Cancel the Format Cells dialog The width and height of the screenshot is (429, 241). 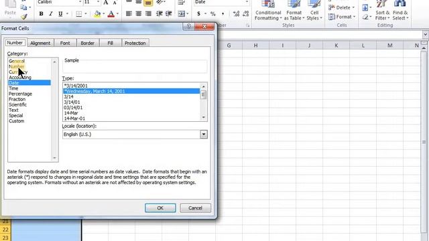195,208
